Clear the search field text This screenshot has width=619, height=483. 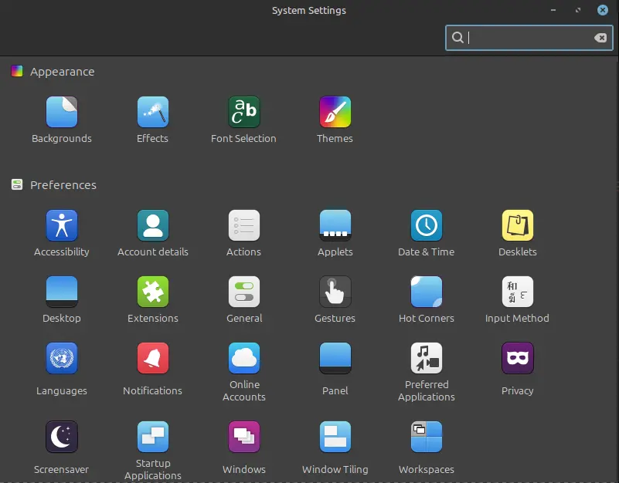click(x=600, y=38)
